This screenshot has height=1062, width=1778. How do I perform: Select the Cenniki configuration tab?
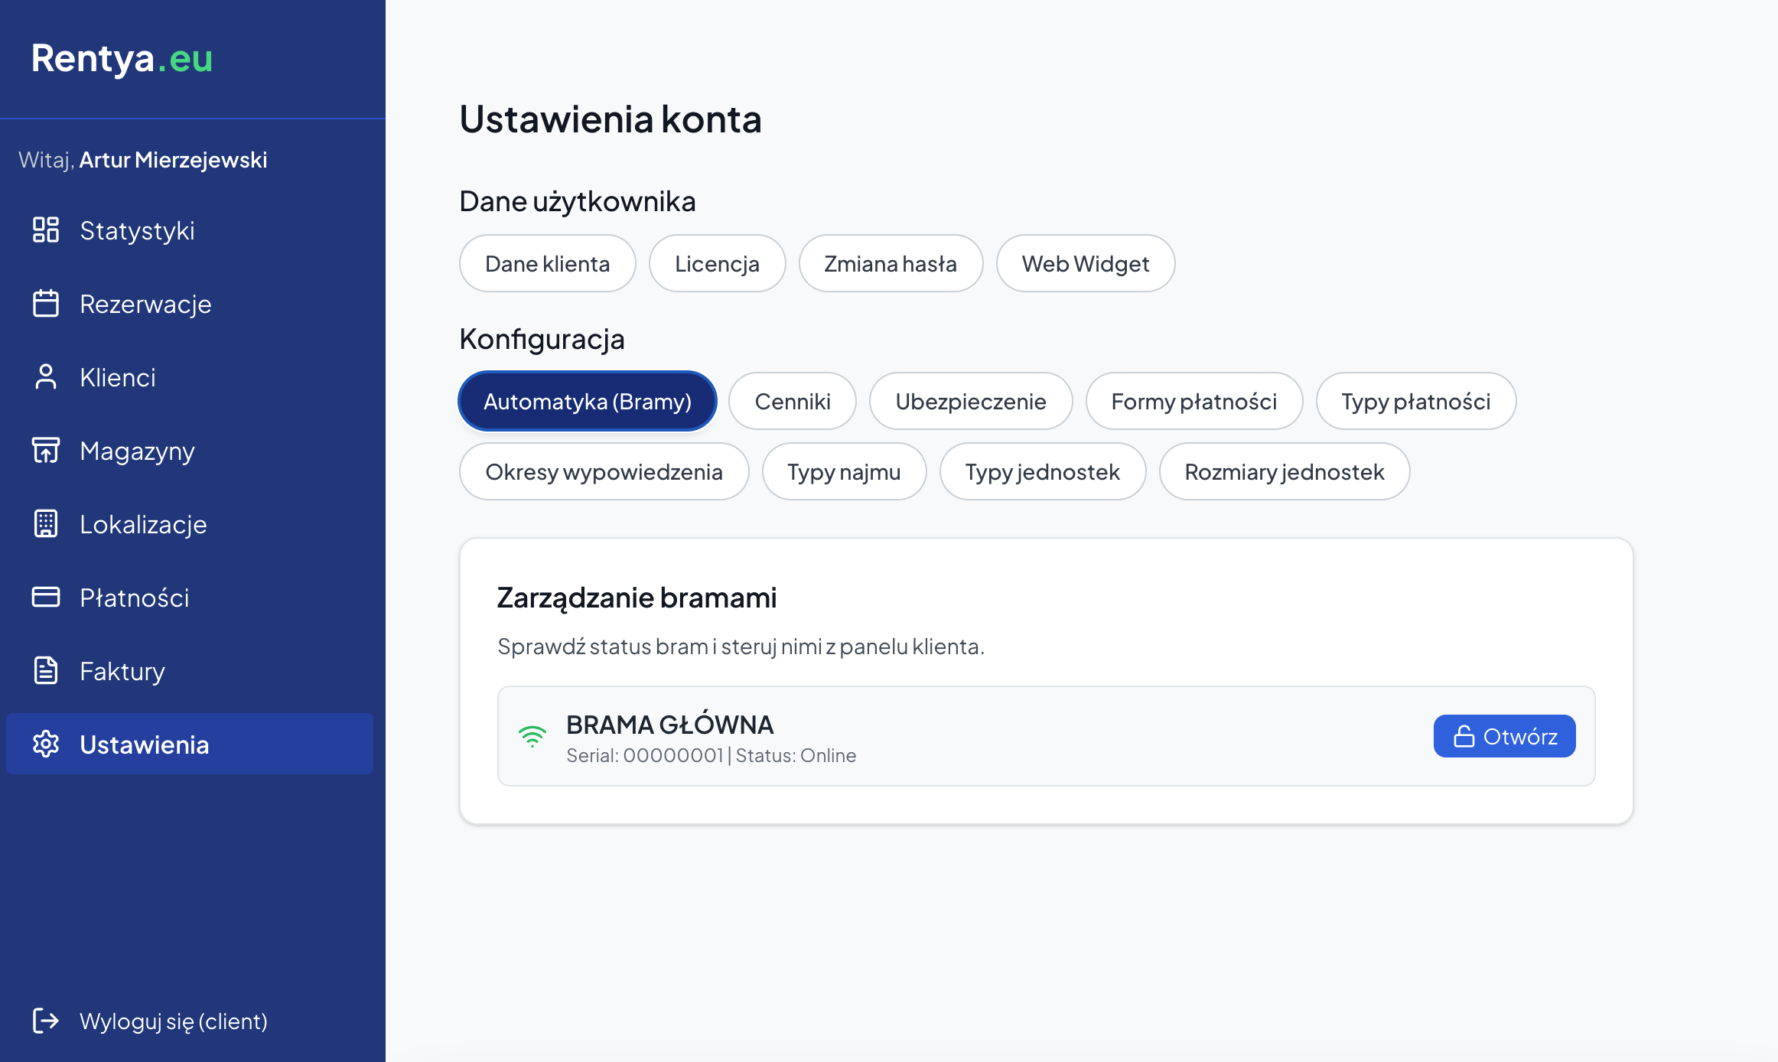(792, 402)
